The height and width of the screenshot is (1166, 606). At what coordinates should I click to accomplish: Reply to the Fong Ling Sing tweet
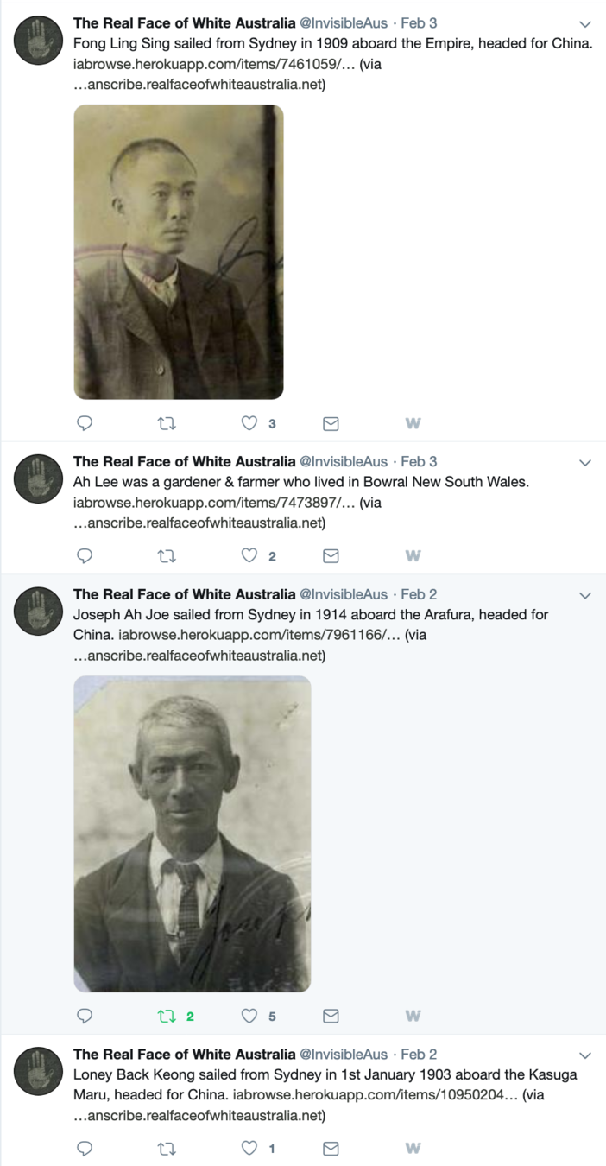click(85, 423)
